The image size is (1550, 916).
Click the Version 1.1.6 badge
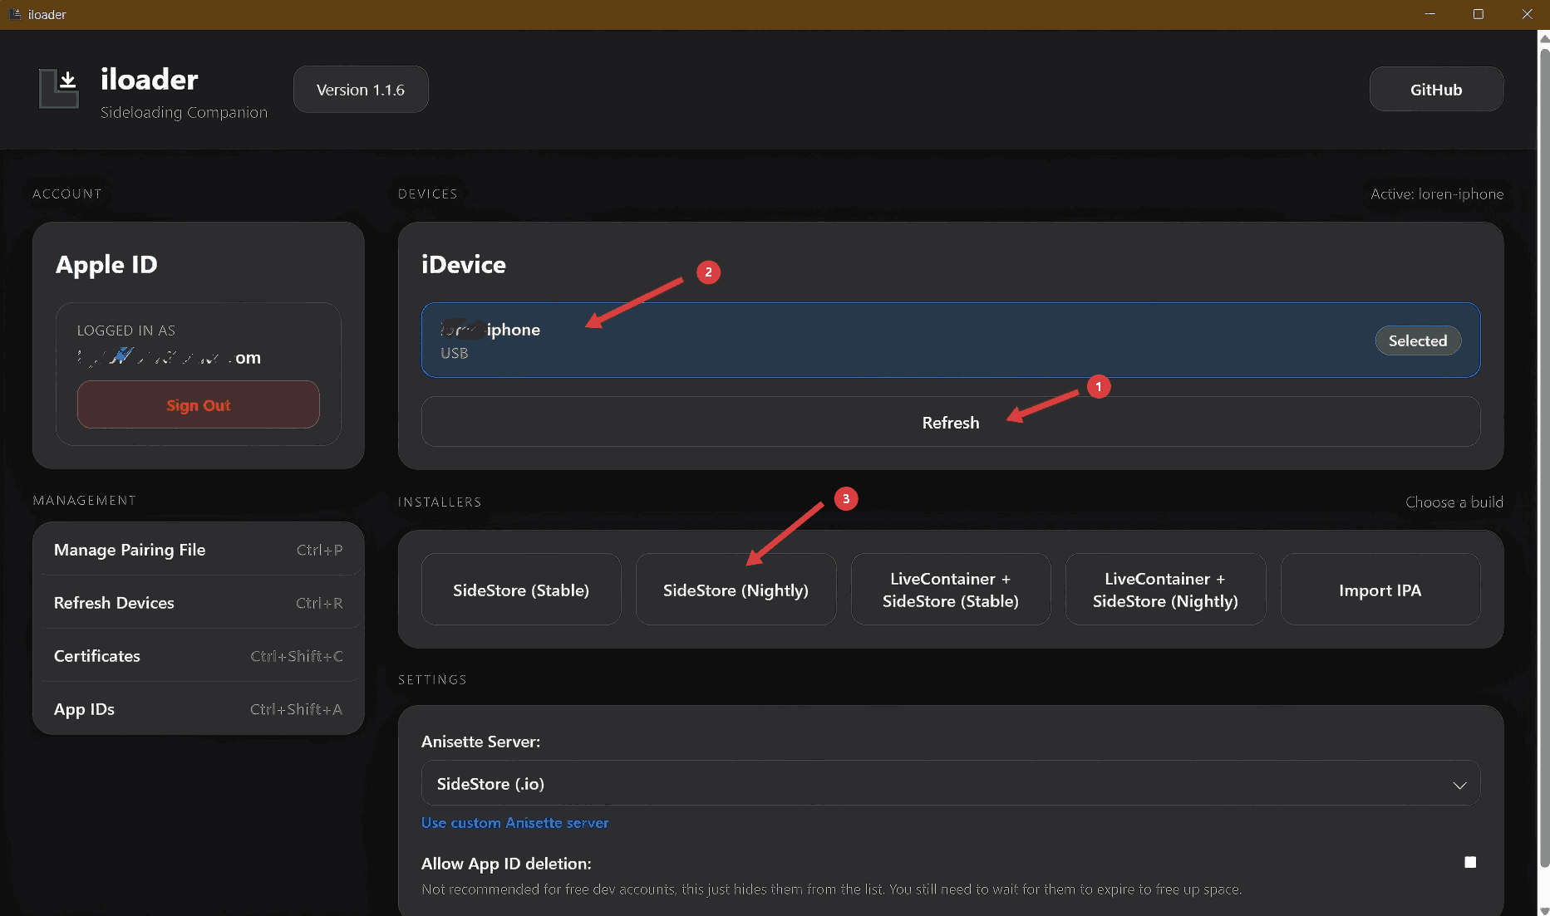click(361, 90)
